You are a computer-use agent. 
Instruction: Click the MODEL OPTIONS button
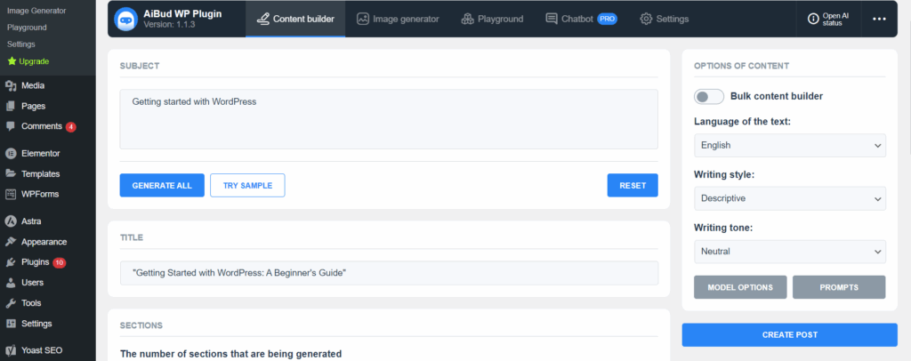(x=740, y=287)
